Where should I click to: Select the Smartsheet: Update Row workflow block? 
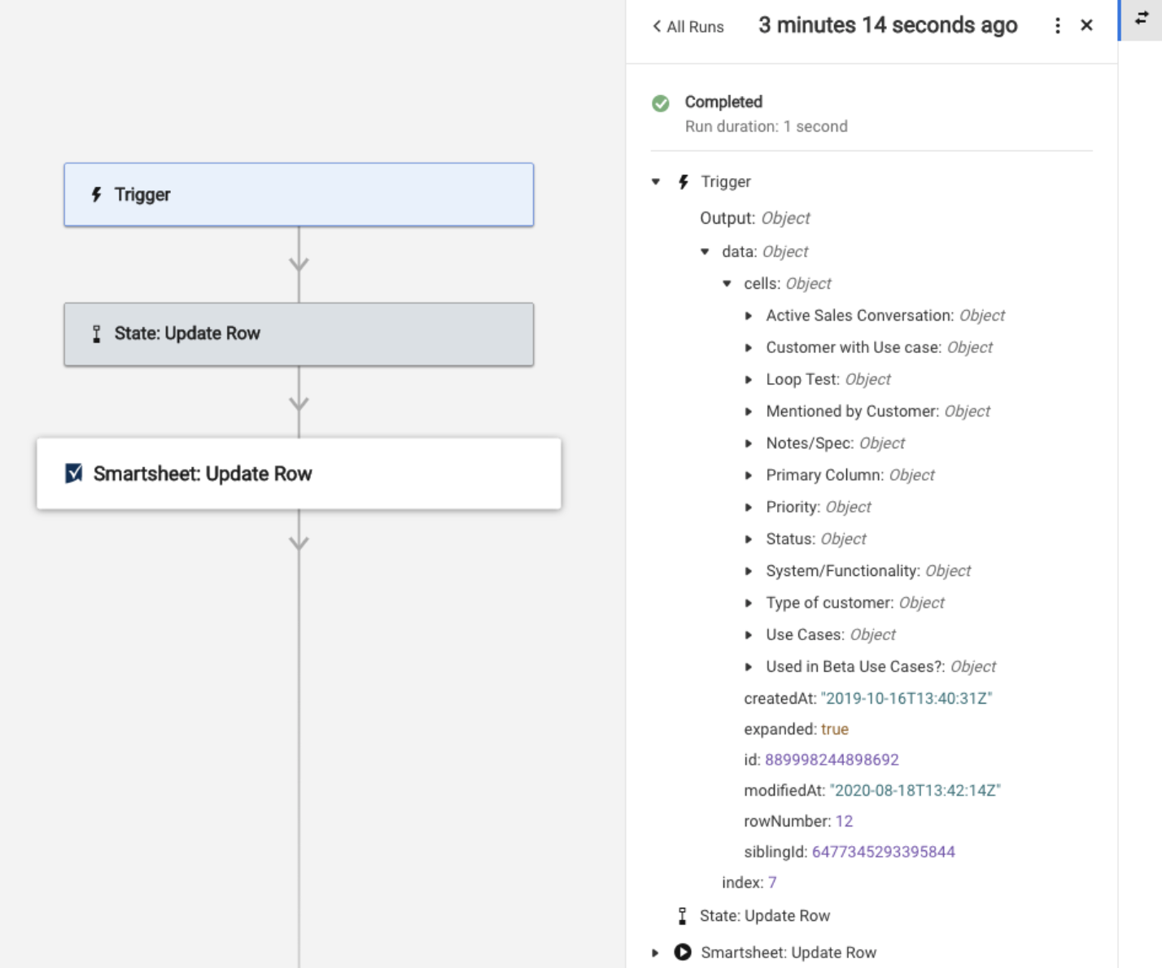299,473
